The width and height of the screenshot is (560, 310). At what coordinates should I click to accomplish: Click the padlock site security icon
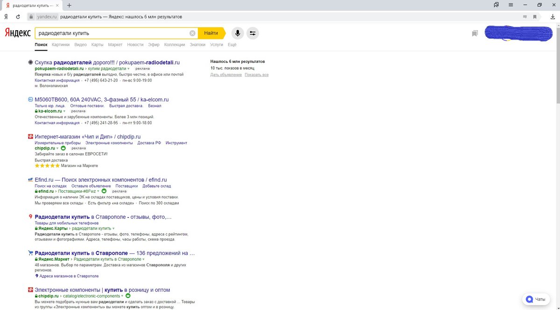click(x=31, y=16)
